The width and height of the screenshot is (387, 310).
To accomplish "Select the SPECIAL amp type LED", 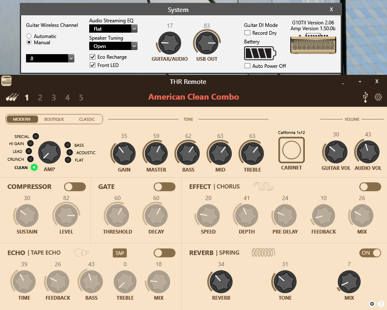I will coord(36,136).
